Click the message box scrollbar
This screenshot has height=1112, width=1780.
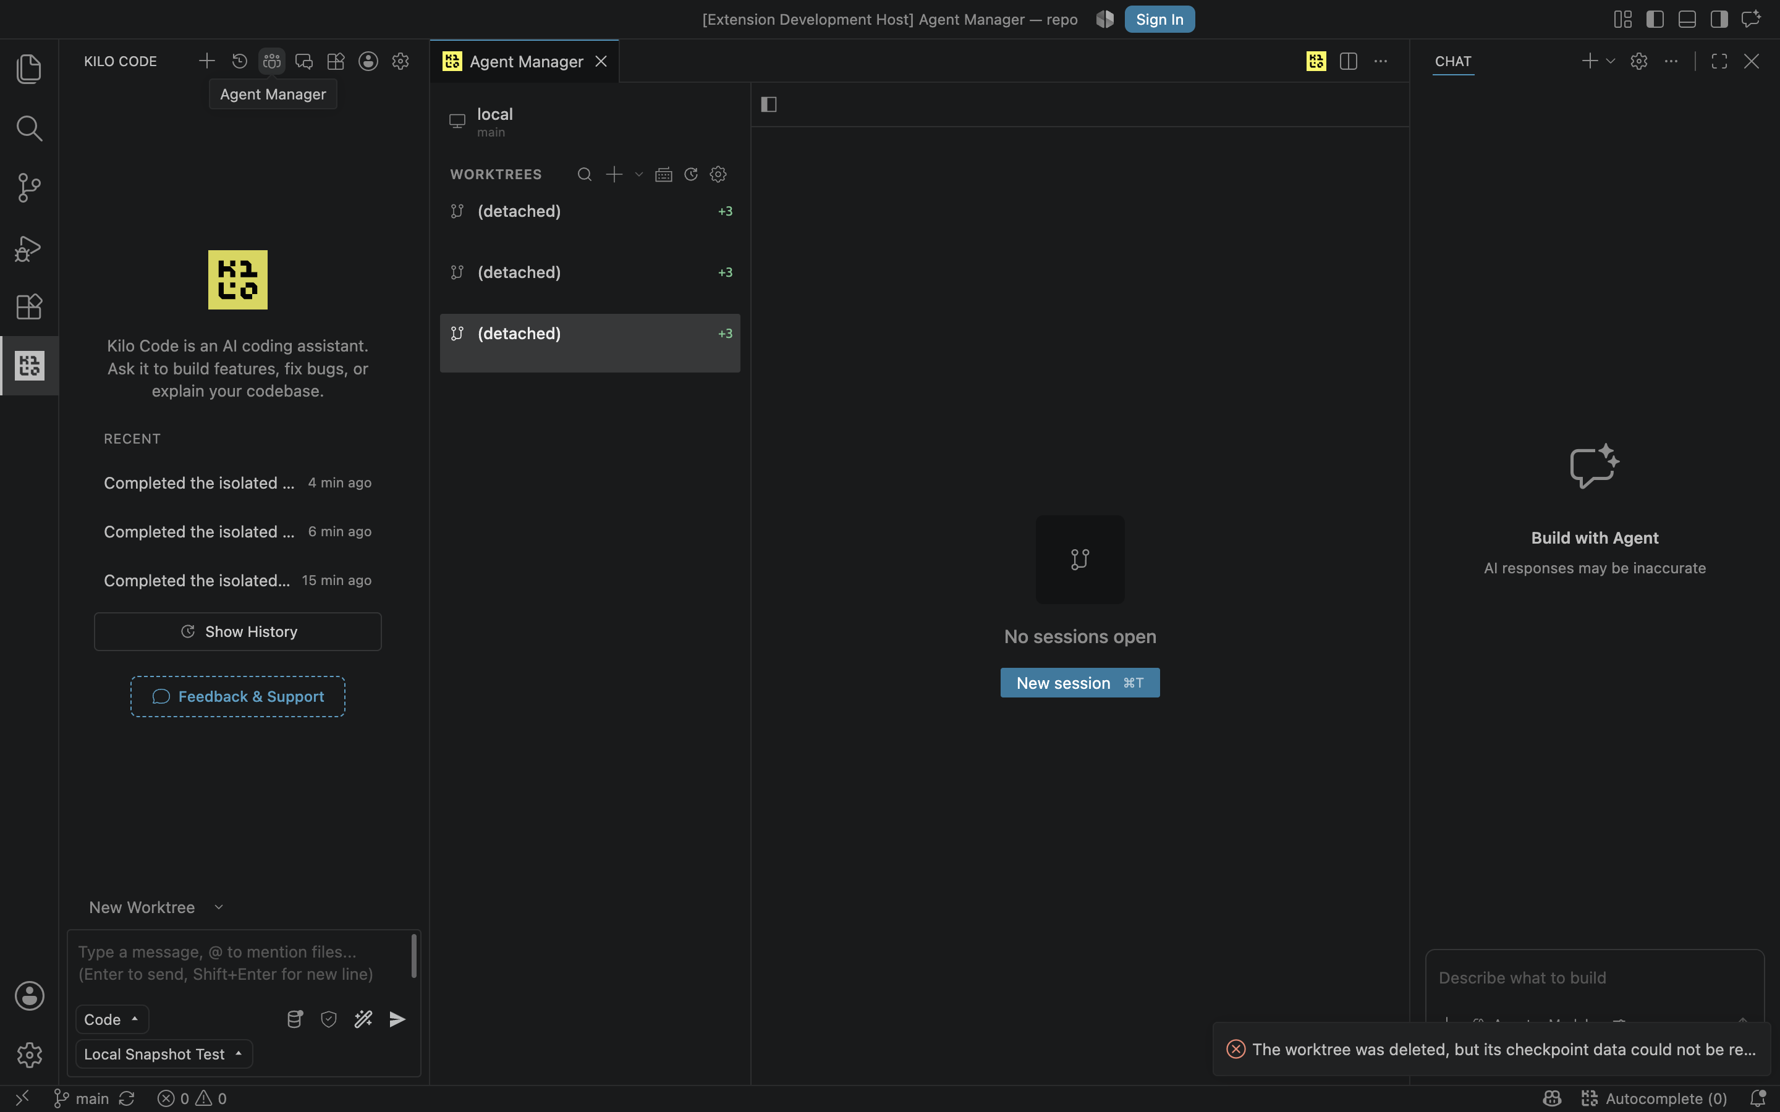pos(414,956)
